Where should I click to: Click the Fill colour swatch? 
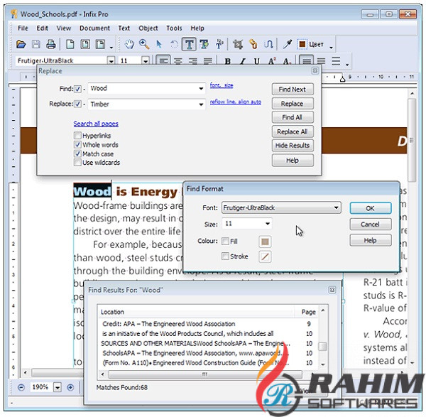pos(265,242)
